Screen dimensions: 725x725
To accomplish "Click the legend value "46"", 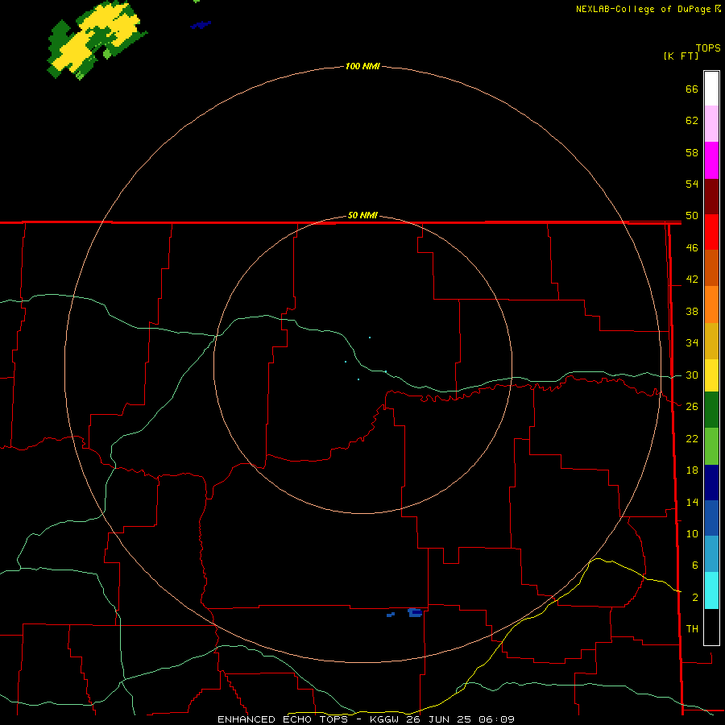I will pyautogui.click(x=692, y=247).
